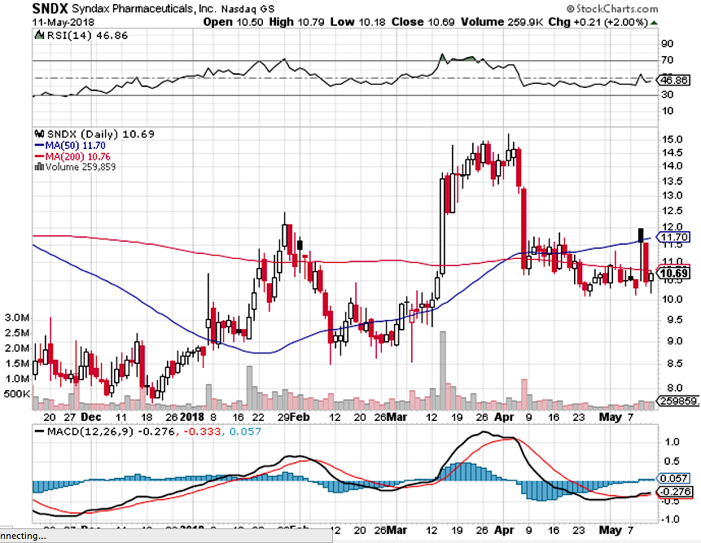Click the 46.86 RSI axis value tag

tap(673, 80)
